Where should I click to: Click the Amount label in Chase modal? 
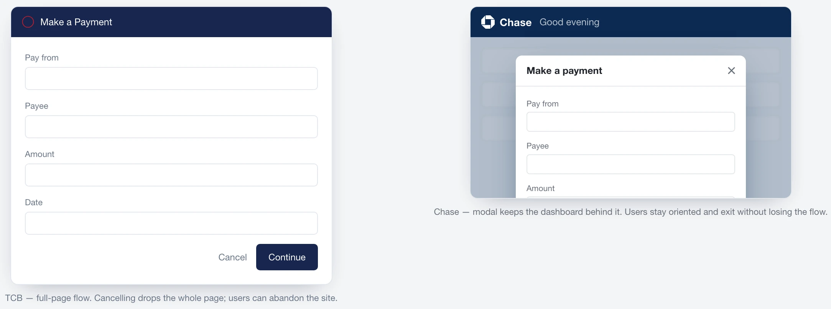point(540,188)
